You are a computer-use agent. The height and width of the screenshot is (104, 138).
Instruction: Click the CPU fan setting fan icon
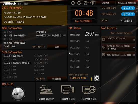point(96,78)
